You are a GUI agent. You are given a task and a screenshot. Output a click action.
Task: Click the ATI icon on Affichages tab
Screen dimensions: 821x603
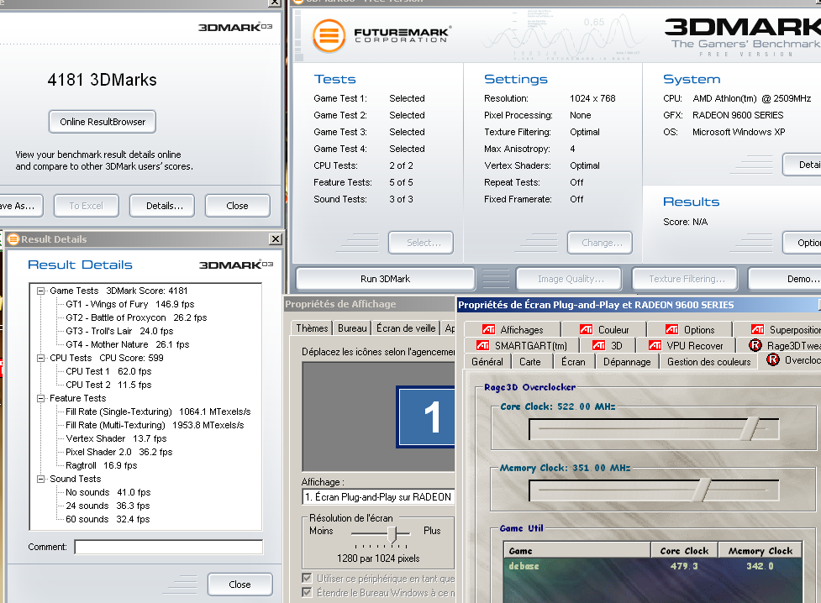click(488, 329)
